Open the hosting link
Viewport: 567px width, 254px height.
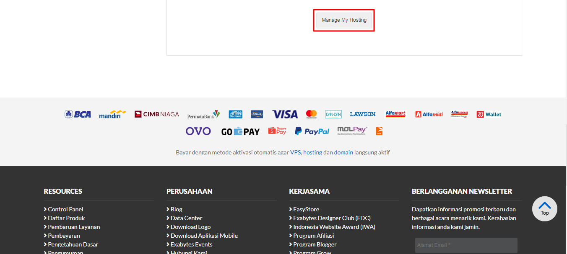313,152
